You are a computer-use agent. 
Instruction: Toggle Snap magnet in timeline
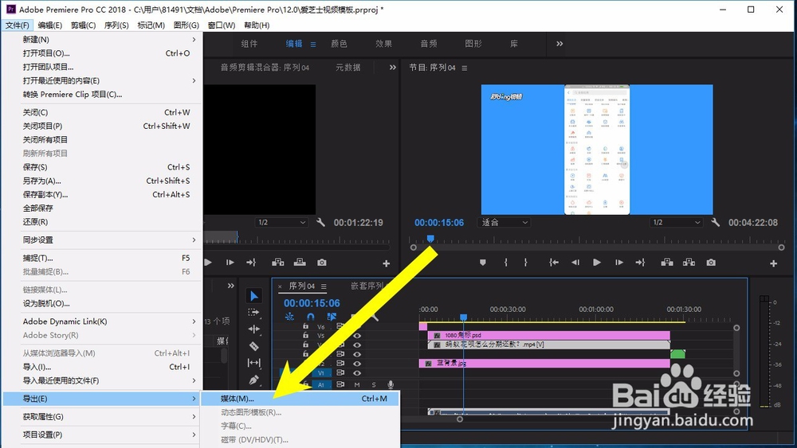point(311,317)
